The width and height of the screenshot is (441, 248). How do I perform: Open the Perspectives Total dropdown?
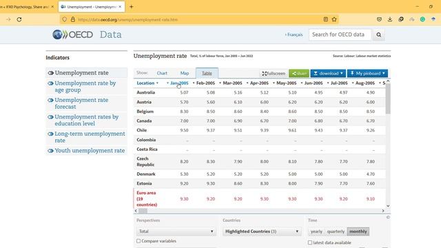click(176, 231)
